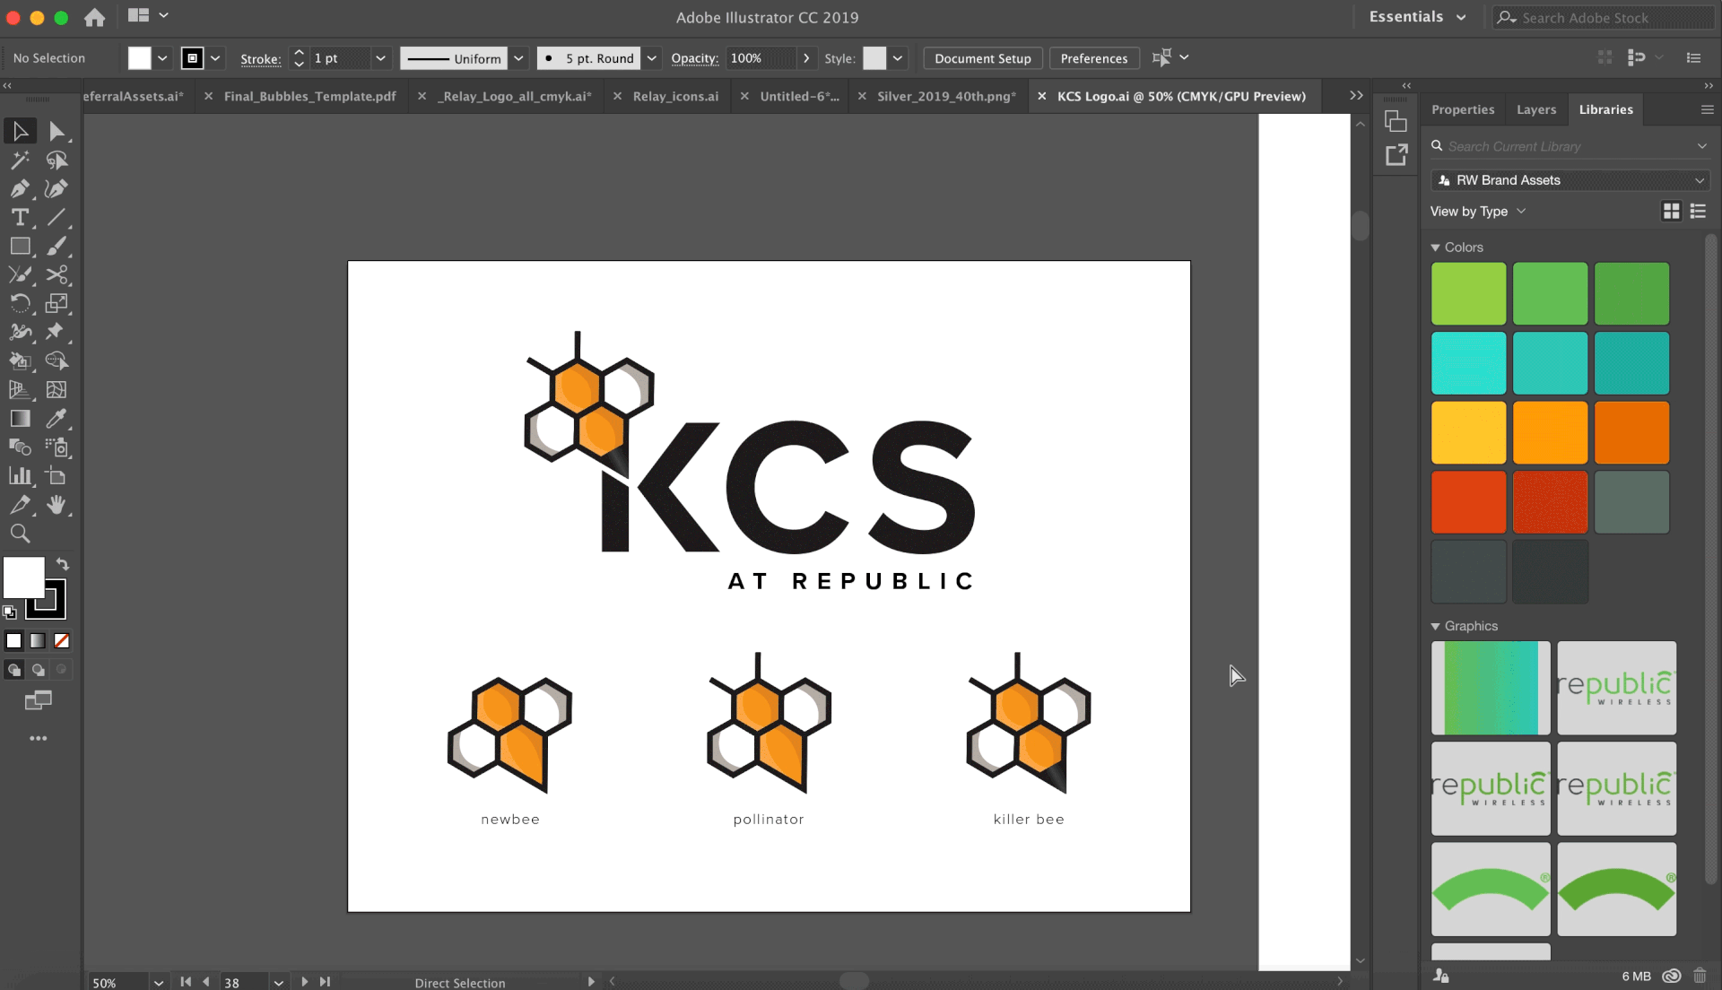Select the Rectangle tool
This screenshot has height=990, width=1722.
pos(20,246)
